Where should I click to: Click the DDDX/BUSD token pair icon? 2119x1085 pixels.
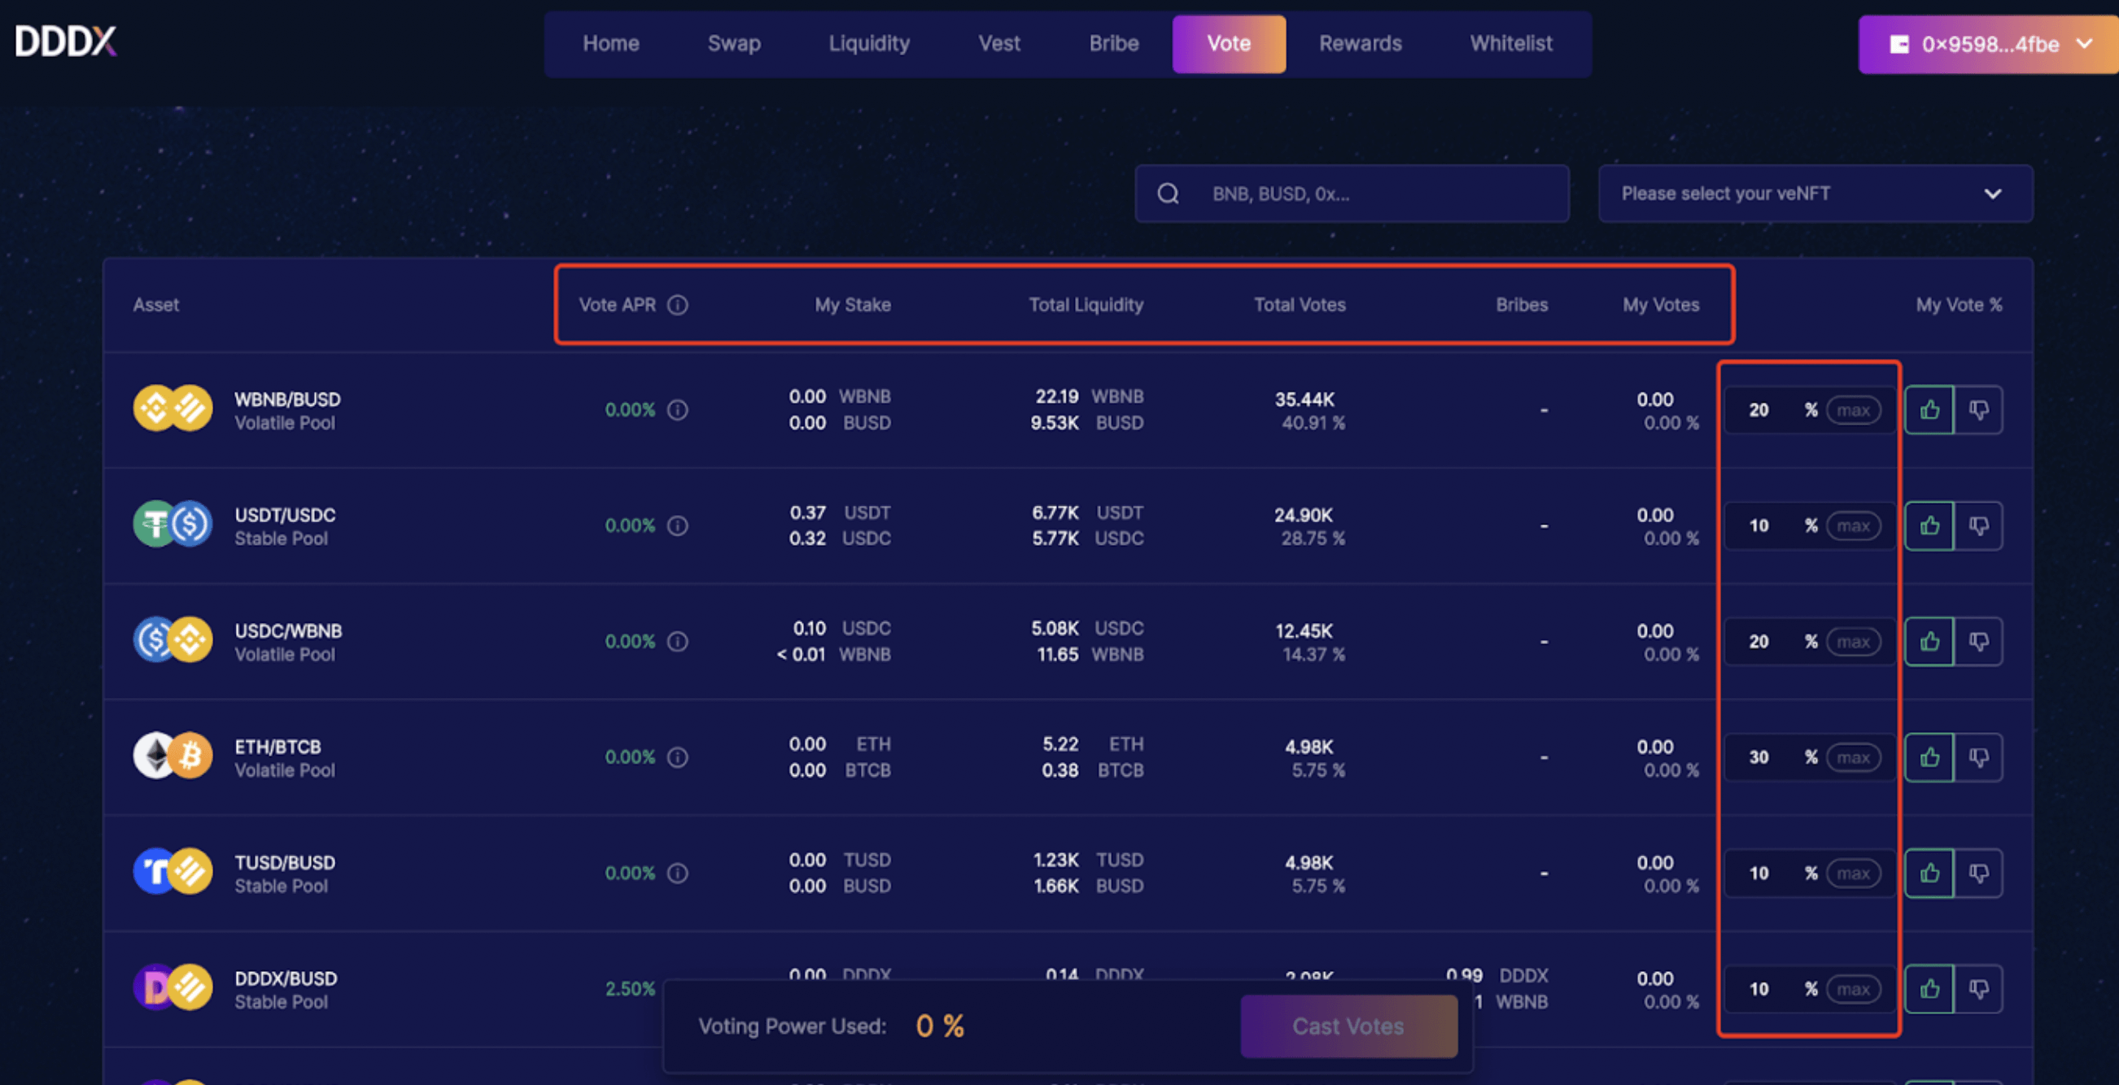click(x=173, y=988)
